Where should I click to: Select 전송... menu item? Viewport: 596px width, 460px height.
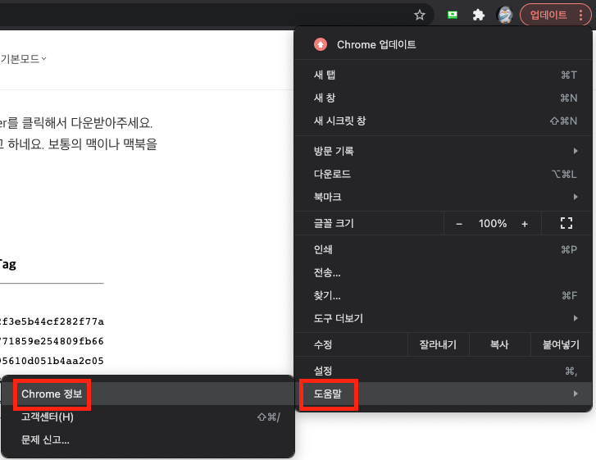tap(443, 272)
